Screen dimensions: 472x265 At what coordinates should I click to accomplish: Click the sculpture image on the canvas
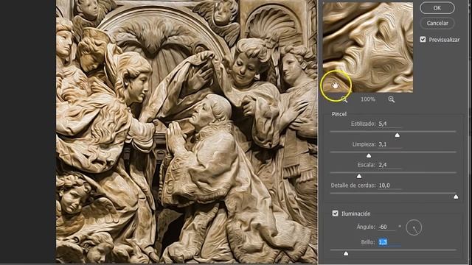(187, 132)
